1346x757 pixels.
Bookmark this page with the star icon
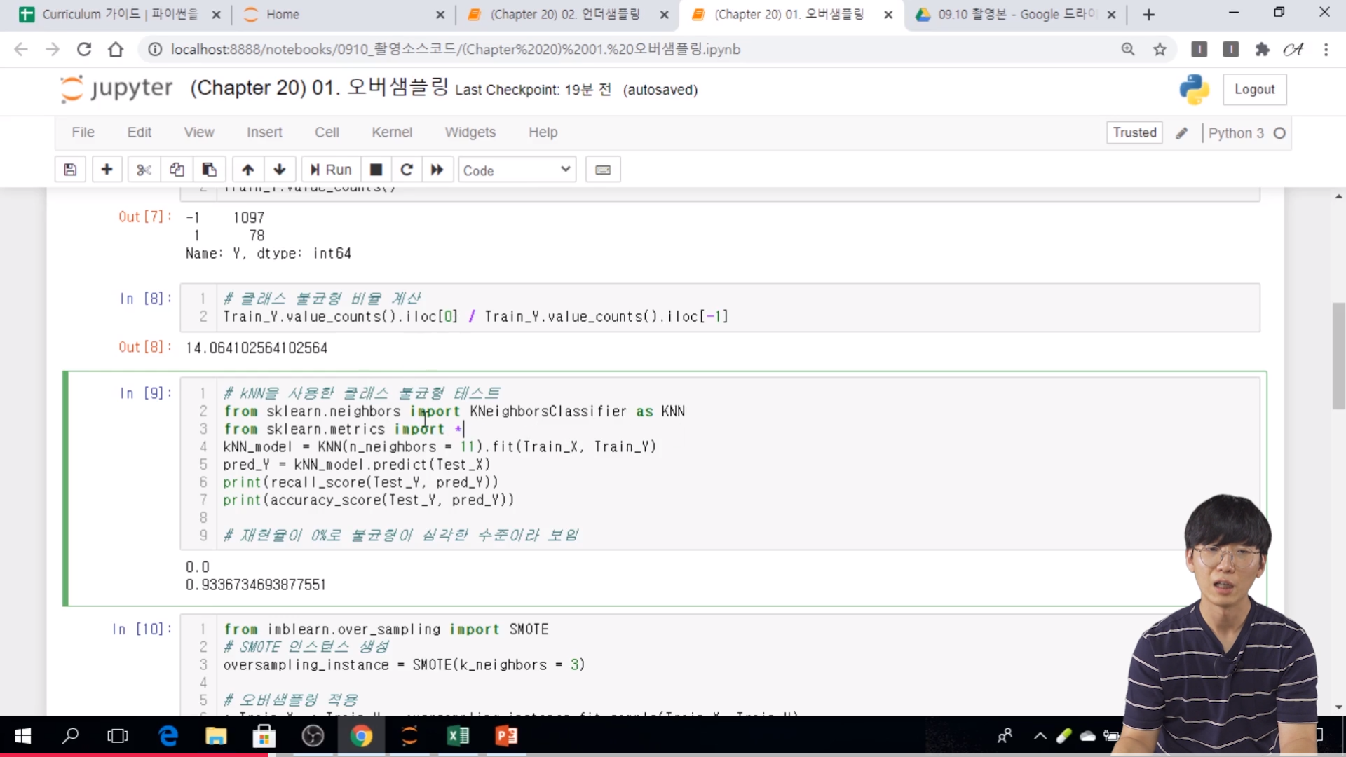pyautogui.click(x=1160, y=49)
